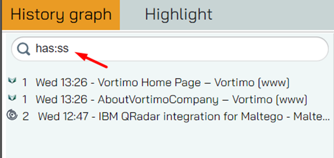Open Wed 13:26 AboutVortimoCompany entry
The width and height of the screenshot is (334, 158).
pyautogui.click(x=171, y=99)
